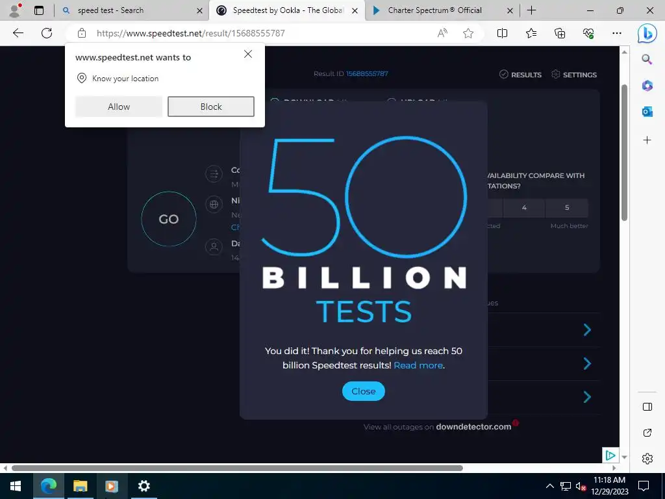The image size is (665, 499).
Task: Open the Windows Start menu
Action: click(x=16, y=486)
